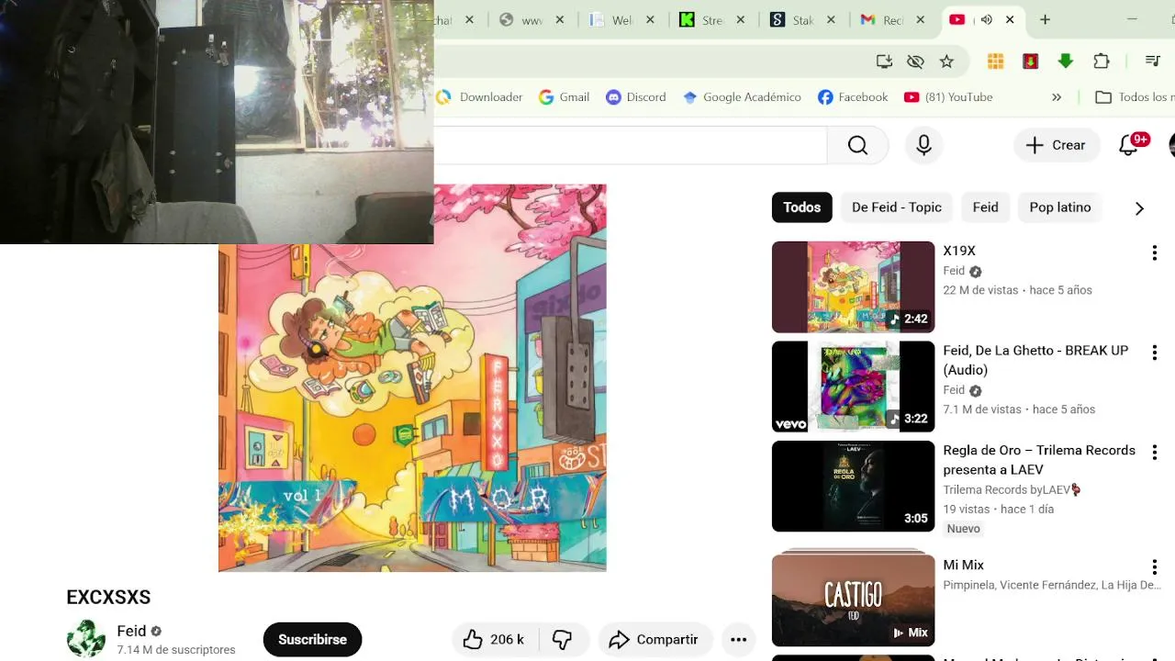Click the install app icon in address bar
1175x661 pixels.
click(x=884, y=62)
